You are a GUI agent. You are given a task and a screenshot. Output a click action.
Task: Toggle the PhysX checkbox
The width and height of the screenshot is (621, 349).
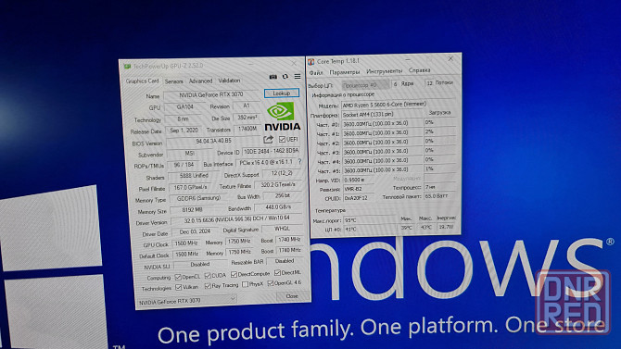245,284
